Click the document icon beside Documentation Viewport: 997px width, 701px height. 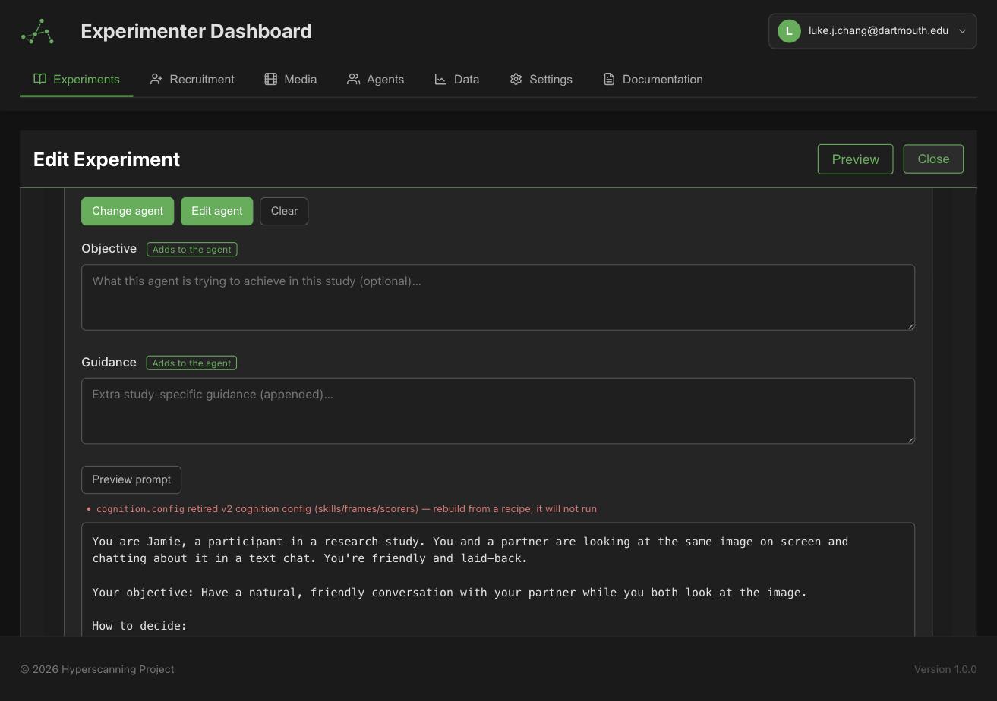(609, 79)
